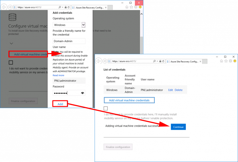Maximize the front browser window

(225, 57)
